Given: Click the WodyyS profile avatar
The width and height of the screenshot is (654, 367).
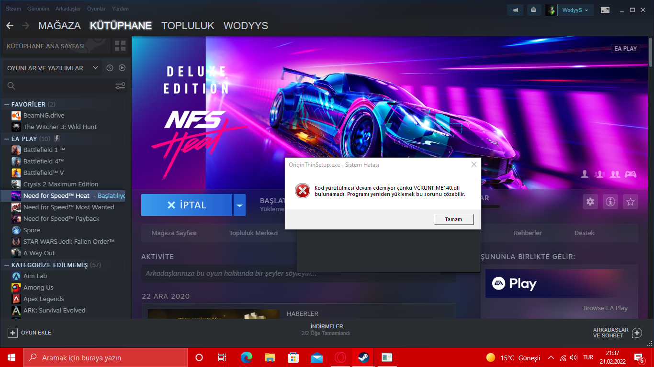Looking at the screenshot, I should tap(551, 10).
